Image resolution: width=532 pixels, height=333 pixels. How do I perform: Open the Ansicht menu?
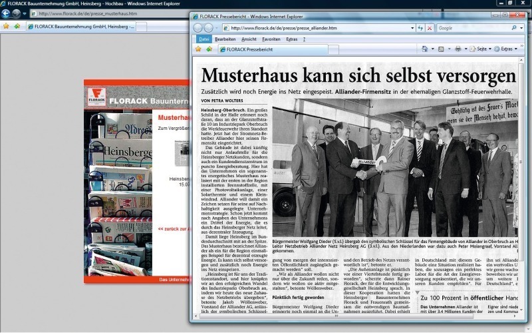point(249,39)
